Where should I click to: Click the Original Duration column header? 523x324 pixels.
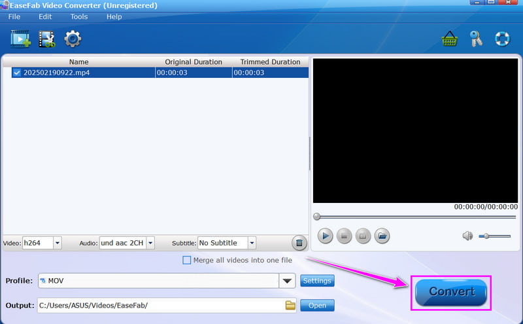(194, 62)
